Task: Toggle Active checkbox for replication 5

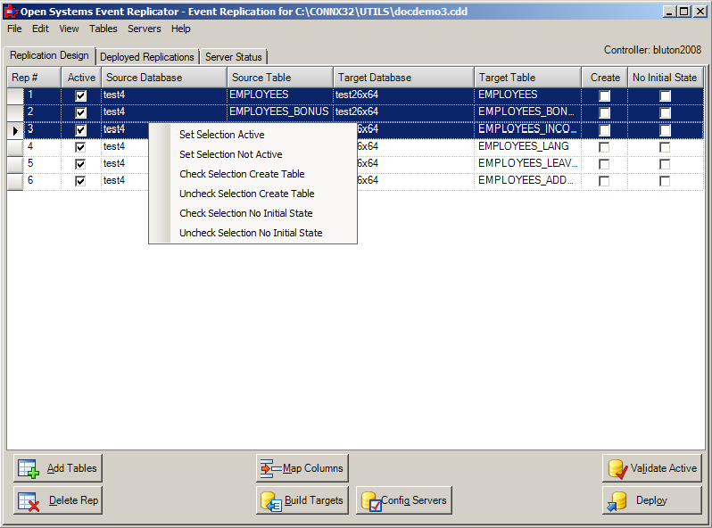Action: (x=80, y=164)
